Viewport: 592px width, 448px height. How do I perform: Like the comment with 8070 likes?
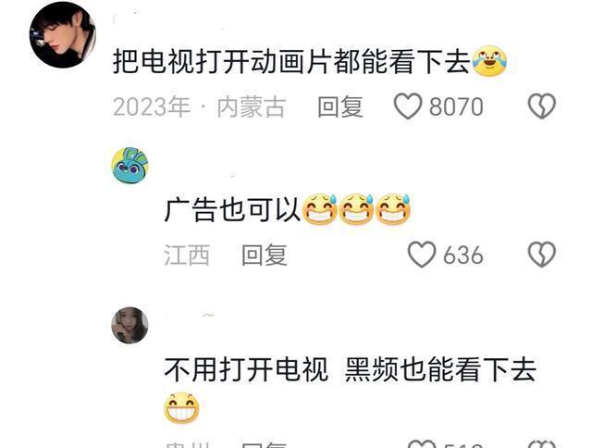408,106
